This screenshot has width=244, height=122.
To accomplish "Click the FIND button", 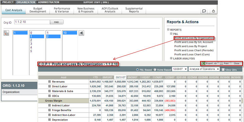I will click(x=56, y=22).
